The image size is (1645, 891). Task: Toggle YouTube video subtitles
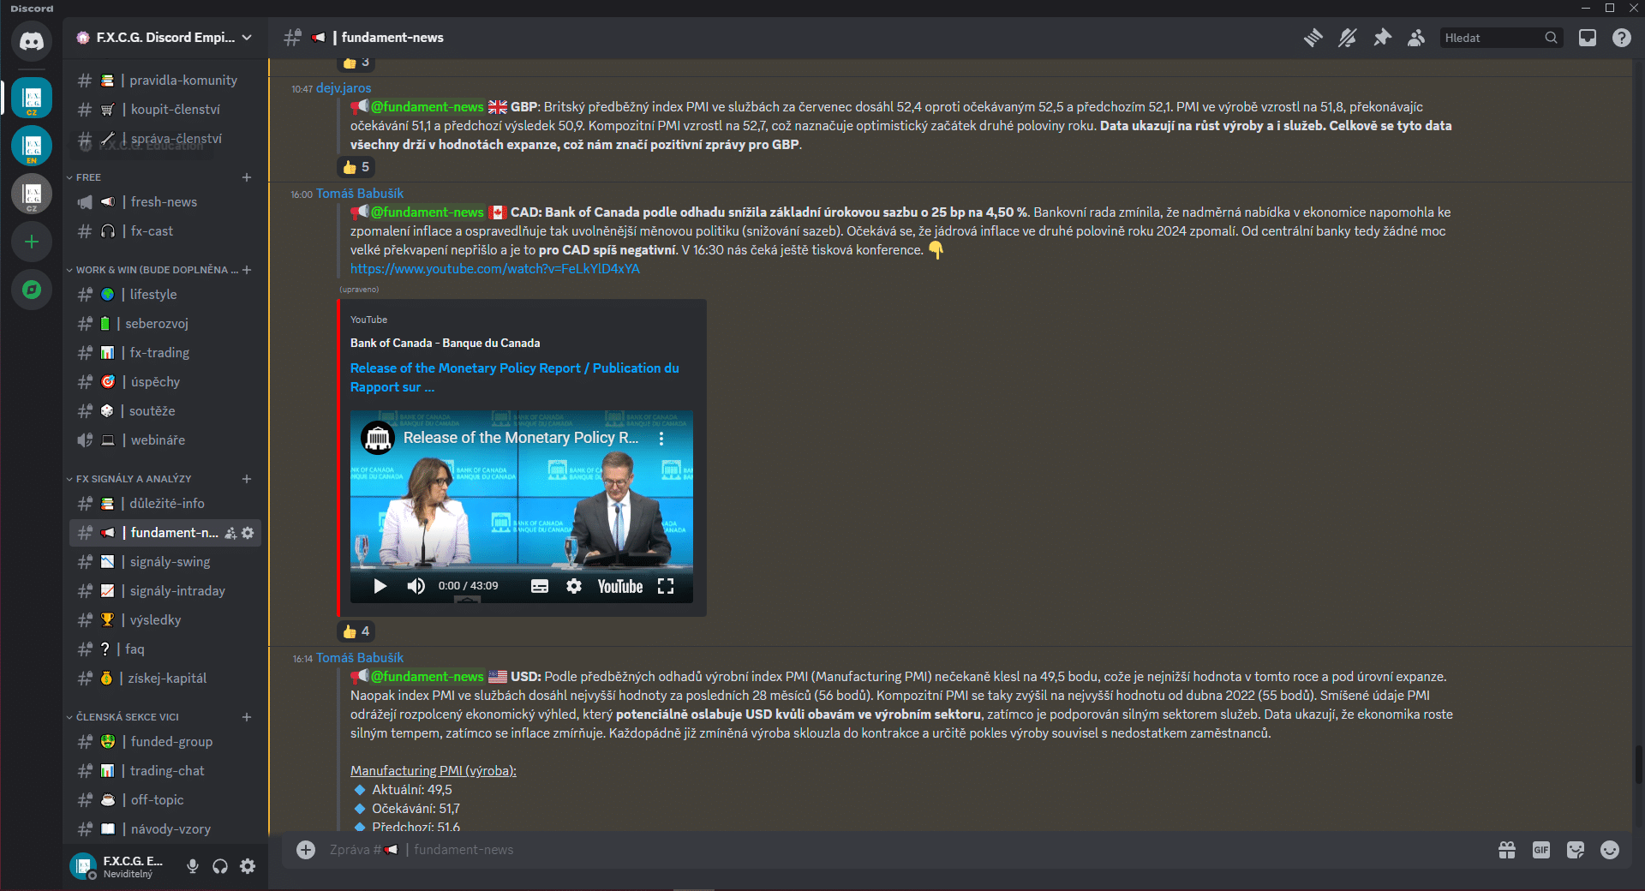[539, 586]
